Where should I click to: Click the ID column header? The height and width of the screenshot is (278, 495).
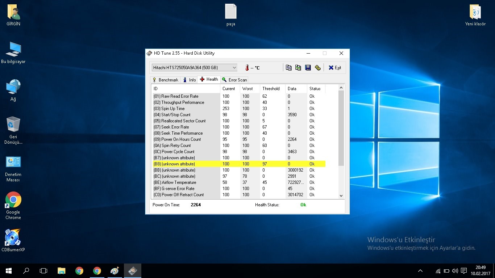(186, 89)
